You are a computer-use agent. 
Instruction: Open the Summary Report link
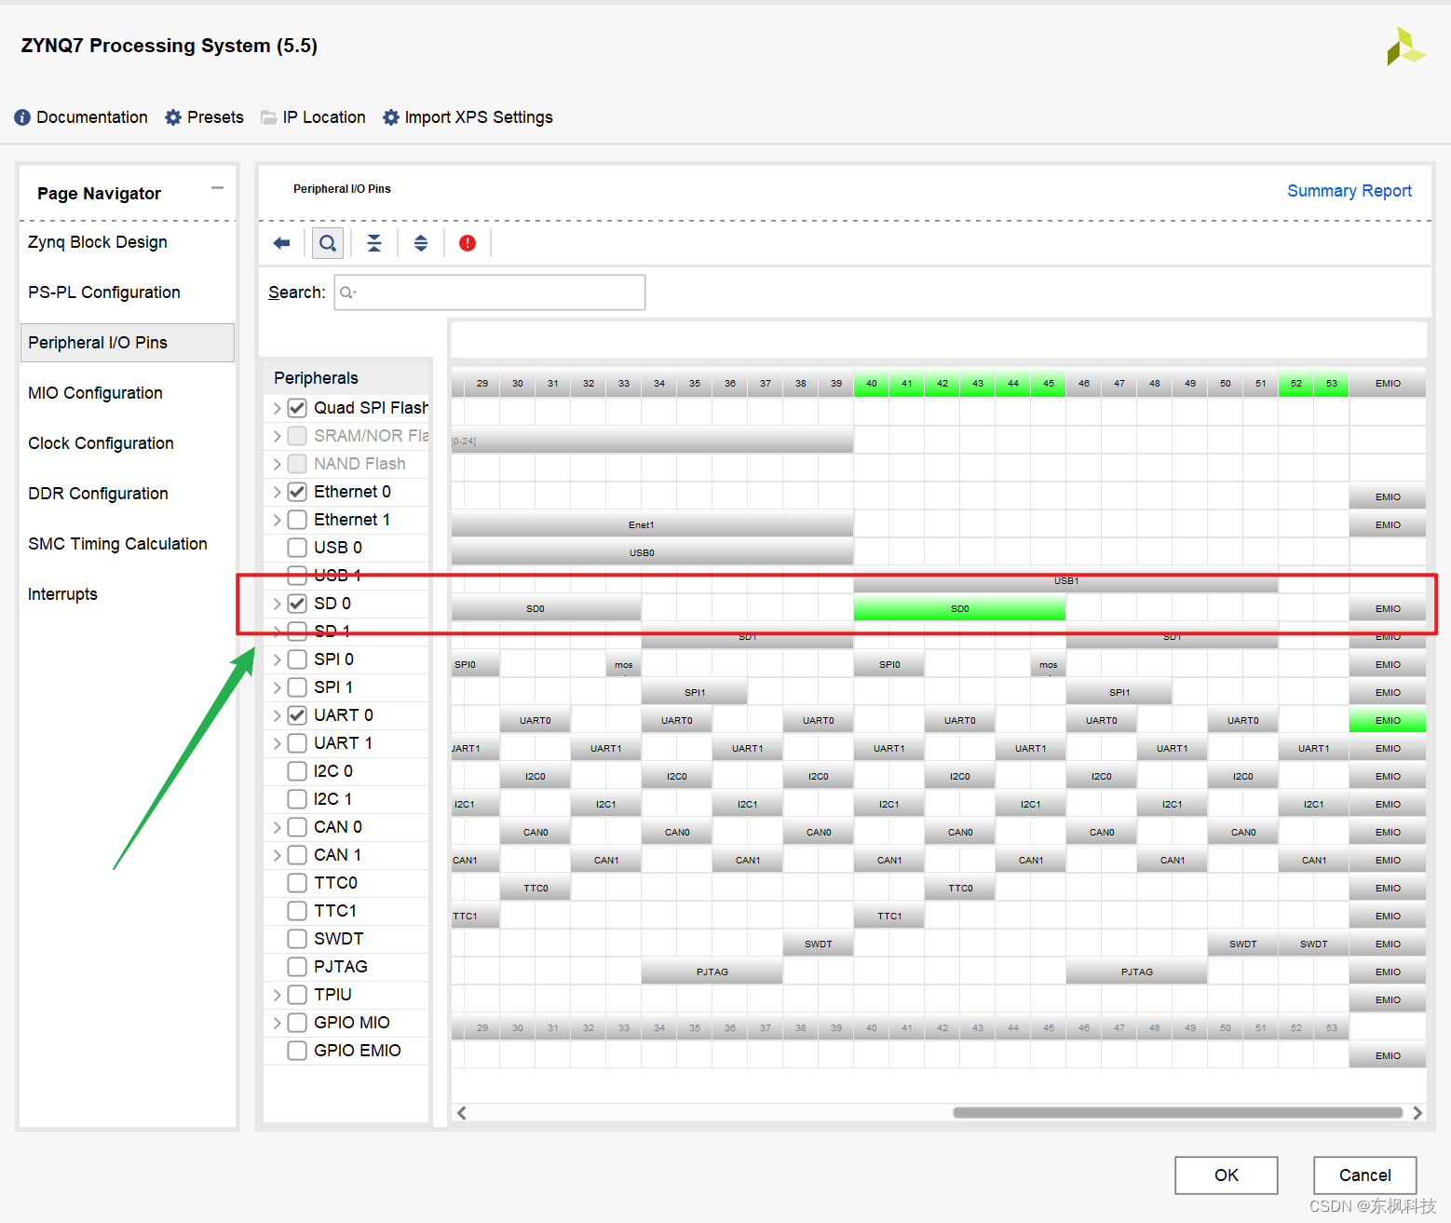pyautogui.click(x=1349, y=191)
